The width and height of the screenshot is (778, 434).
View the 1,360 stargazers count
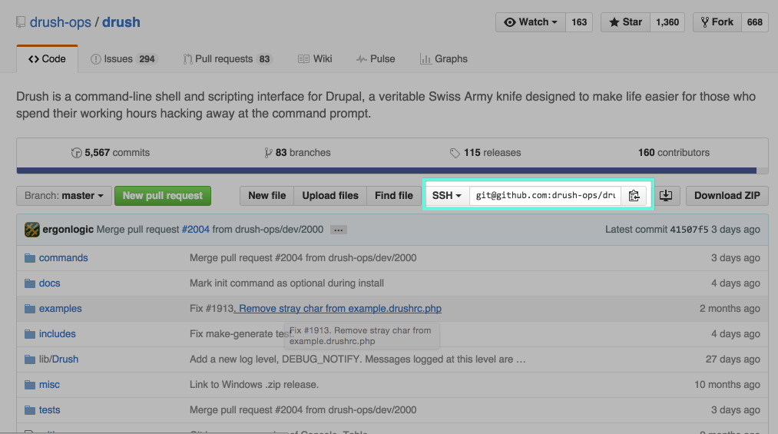tap(667, 22)
